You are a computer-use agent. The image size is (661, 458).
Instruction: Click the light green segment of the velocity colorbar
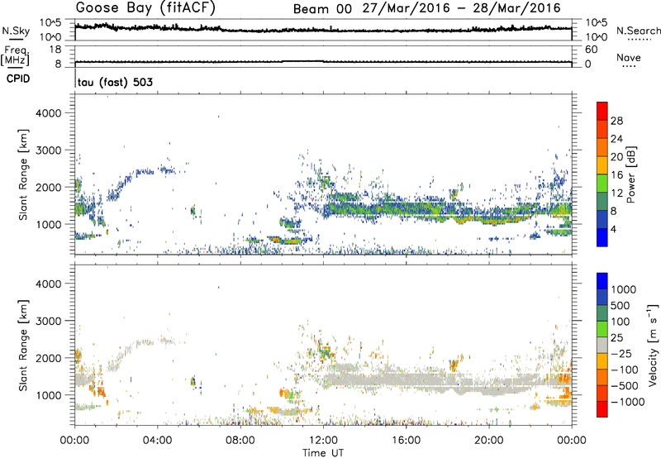tap(602, 329)
